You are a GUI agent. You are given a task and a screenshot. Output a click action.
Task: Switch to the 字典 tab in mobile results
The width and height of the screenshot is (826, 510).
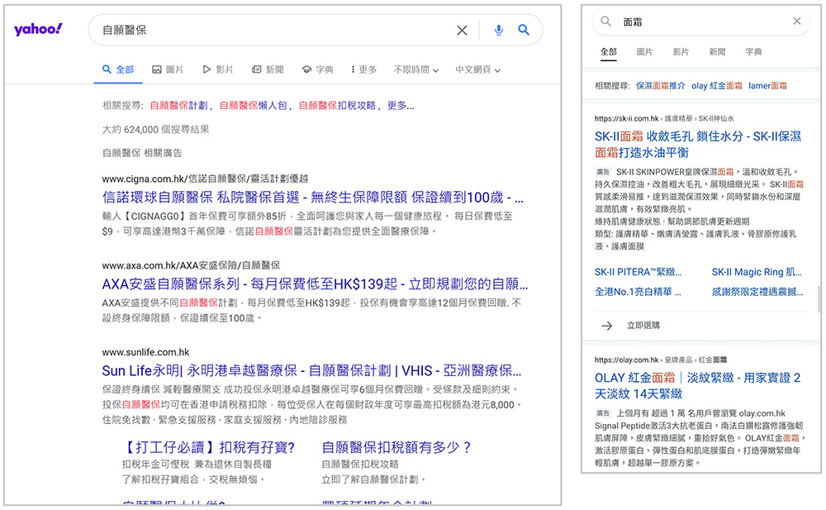click(x=753, y=52)
